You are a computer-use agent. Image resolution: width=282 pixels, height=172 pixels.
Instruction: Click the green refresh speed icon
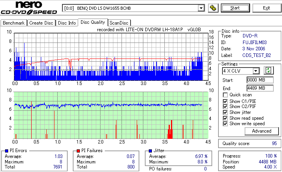pos(268,70)
